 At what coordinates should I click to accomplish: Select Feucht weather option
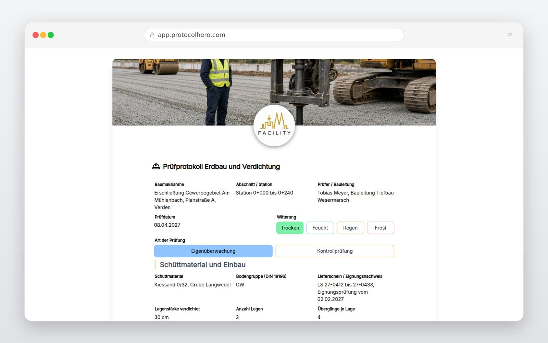point(320,228)
